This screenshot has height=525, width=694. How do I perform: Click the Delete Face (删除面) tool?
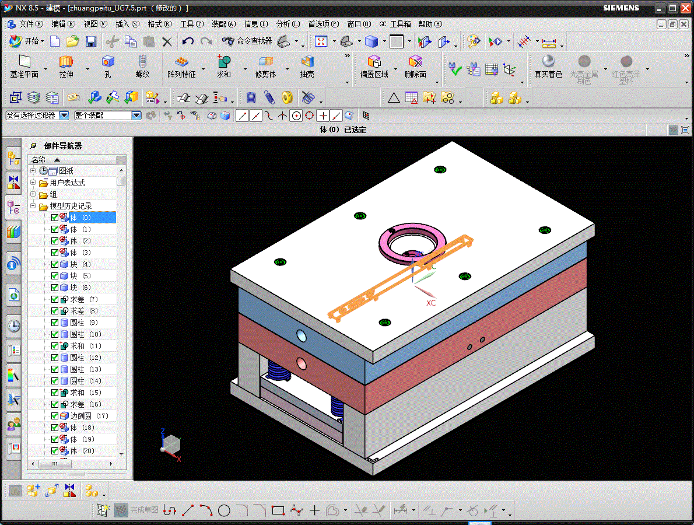coord(415,66)
